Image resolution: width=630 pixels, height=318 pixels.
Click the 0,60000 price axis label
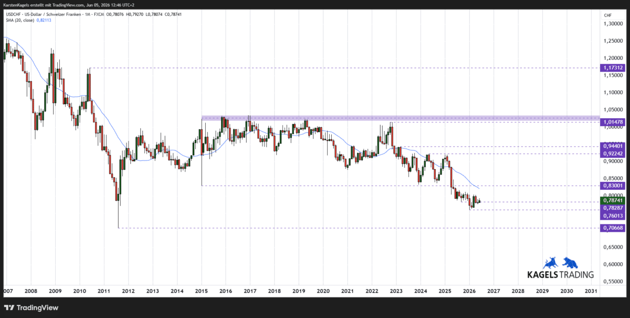click(x=613, y=264)
